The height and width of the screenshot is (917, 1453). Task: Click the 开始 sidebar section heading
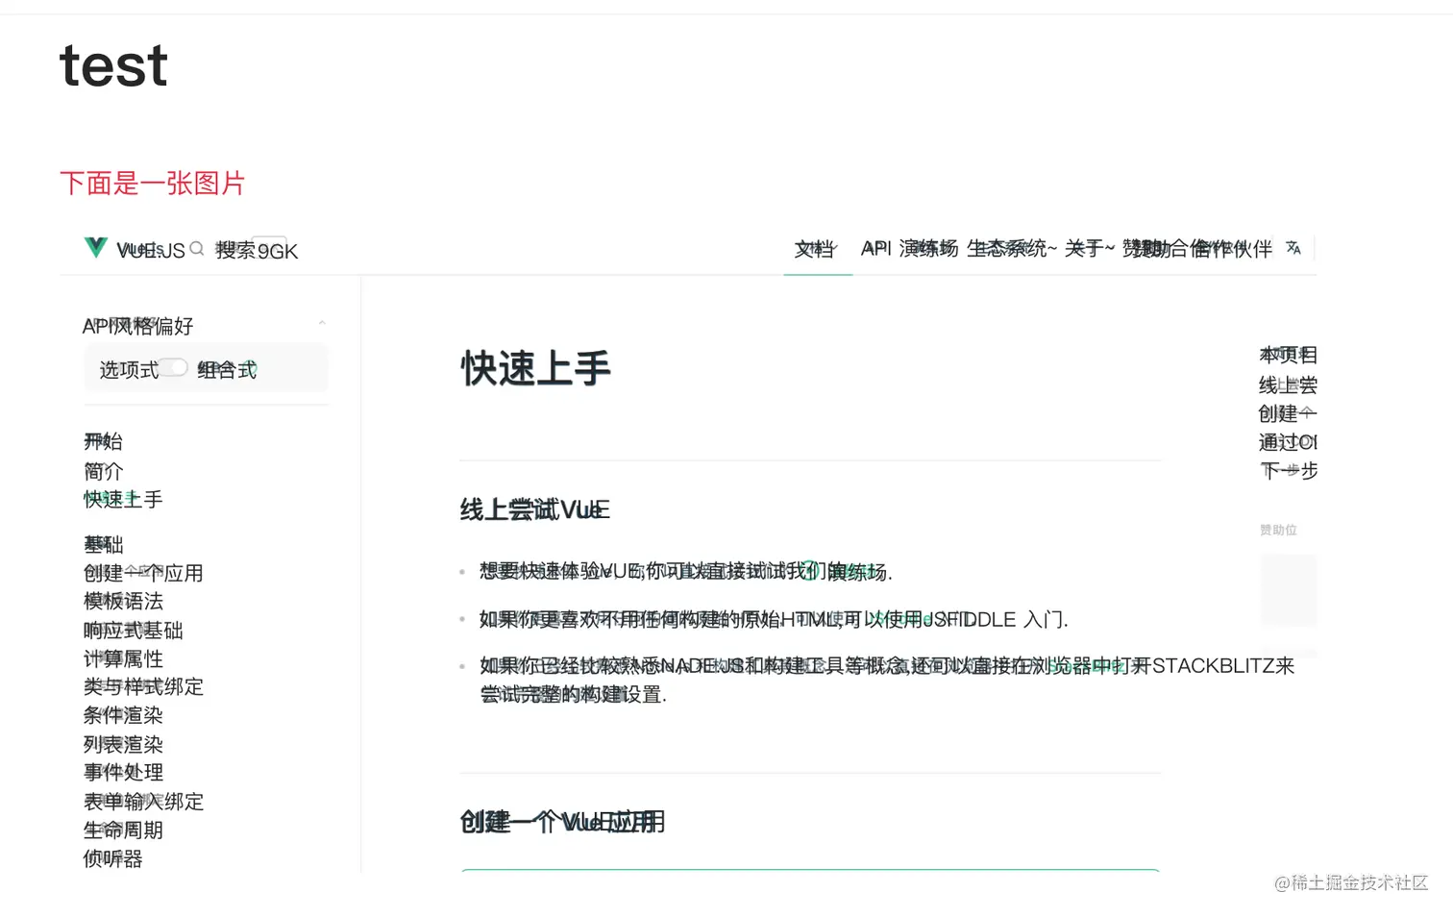[103, 441]
